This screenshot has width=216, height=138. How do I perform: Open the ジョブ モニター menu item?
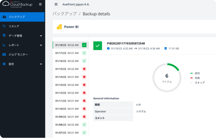22,55
